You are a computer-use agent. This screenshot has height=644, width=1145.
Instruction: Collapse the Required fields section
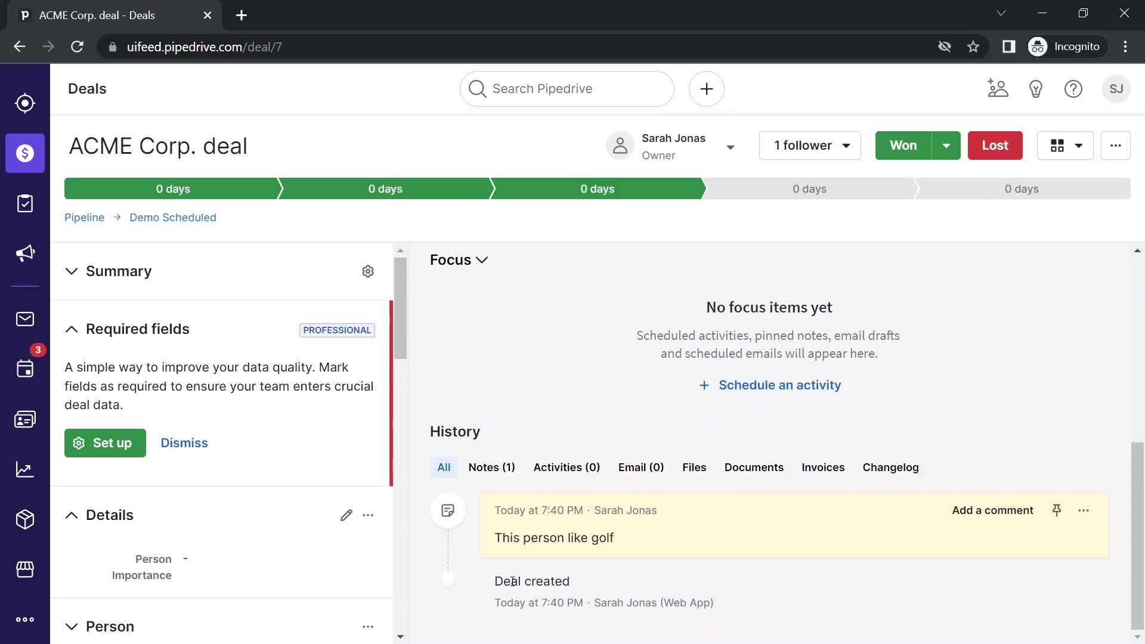tap(72, 329)
